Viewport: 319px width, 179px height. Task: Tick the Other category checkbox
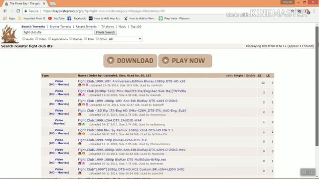click(x=97, y=38)
